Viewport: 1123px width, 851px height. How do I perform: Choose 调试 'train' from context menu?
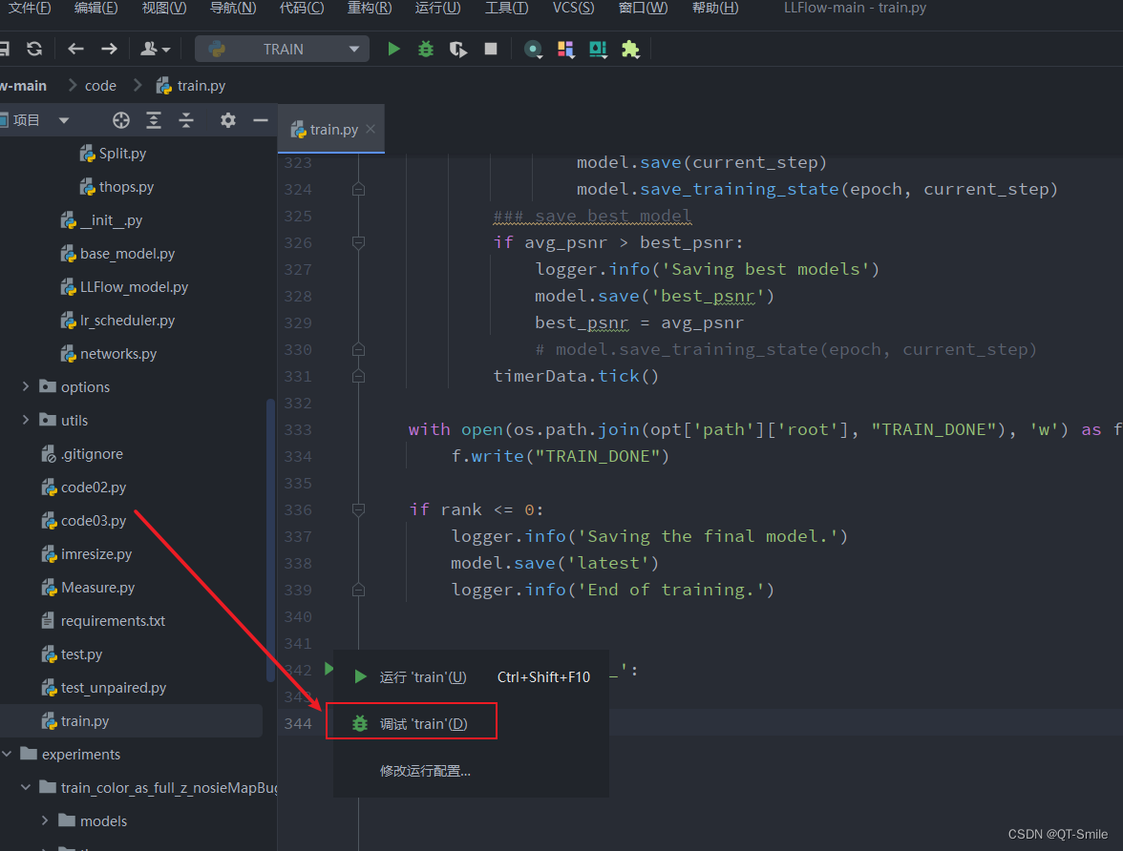point(411,721)
